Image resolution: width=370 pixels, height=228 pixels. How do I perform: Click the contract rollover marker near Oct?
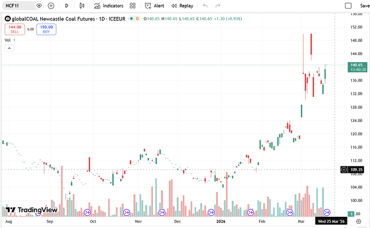[87, 212]
